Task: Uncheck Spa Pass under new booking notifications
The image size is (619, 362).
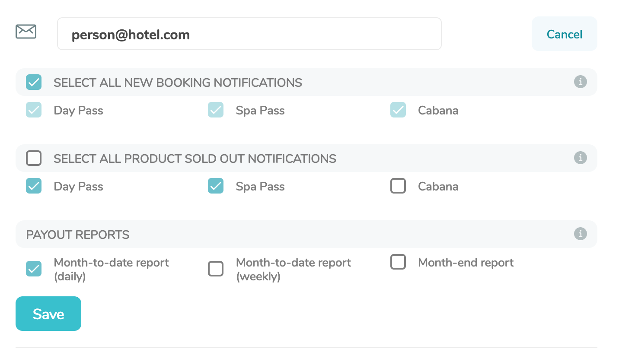Action: 216,110
